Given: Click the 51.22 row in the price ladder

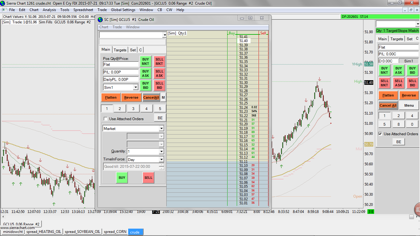Looking at the screenshot, I should 244,116.
